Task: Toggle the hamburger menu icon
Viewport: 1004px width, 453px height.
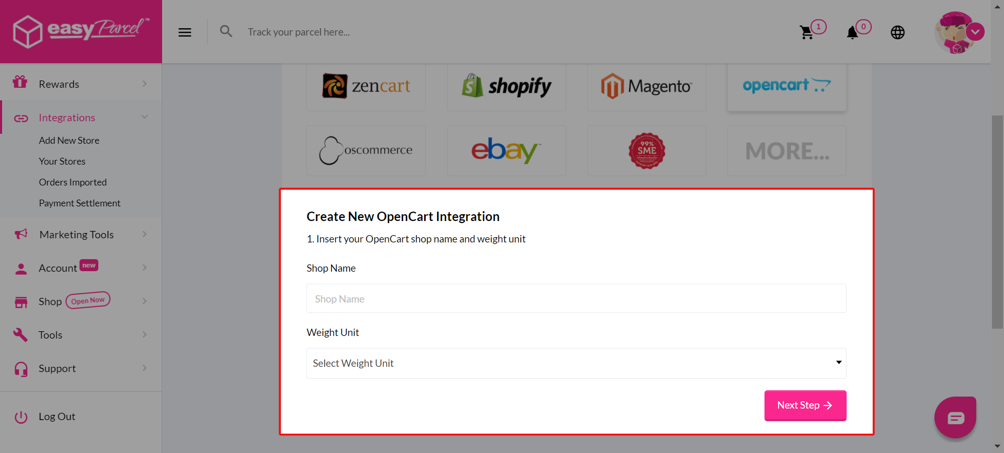Action: [x=185, y=32]
